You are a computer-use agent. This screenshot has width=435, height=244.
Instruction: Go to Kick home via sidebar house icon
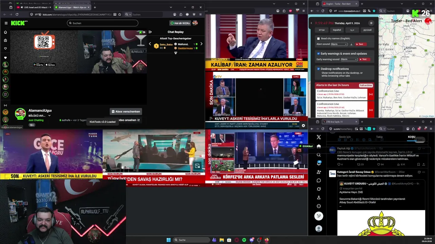point(5,32)
